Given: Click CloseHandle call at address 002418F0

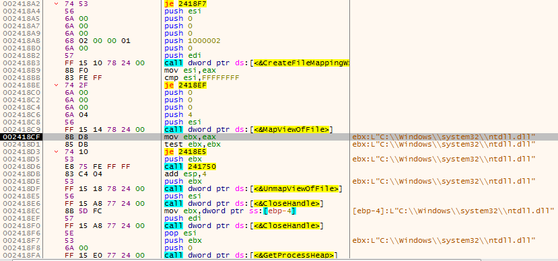Looking at the screenshot, I should [x=244, y=225].
